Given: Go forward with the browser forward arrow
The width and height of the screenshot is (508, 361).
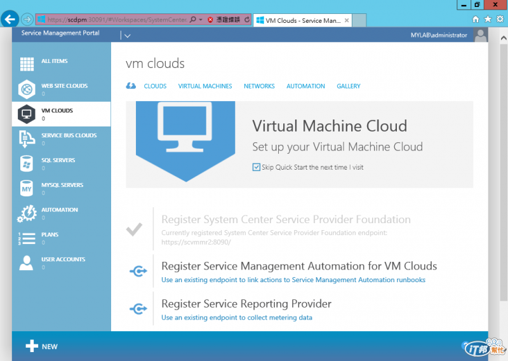Looking at the screenshot, I should pos(27,20).
